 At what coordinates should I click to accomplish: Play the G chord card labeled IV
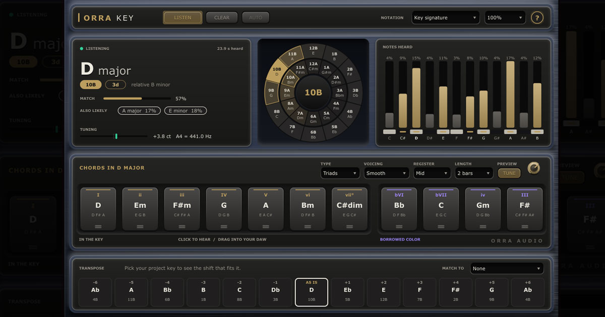coord(224,210)
